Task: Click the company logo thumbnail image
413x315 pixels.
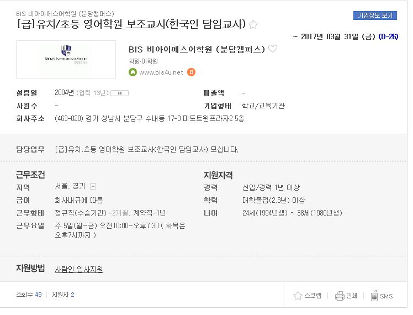Action: pos(66,59)
